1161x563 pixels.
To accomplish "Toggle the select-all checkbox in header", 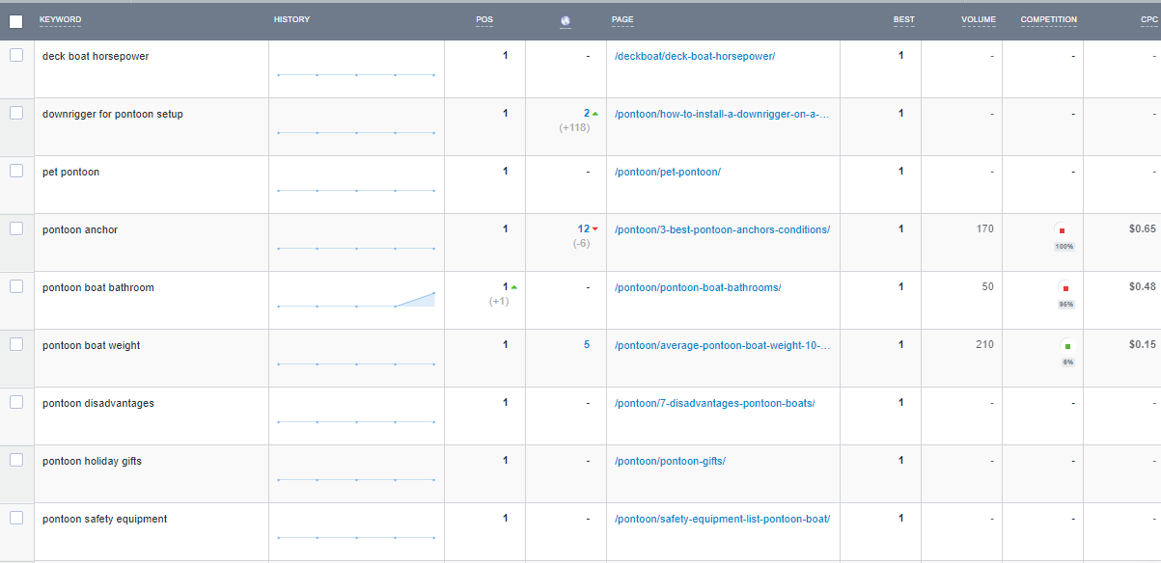I will [x=16, y=21].
